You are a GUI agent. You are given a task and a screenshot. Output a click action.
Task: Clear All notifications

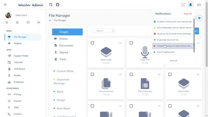click(x=188, y=14)
